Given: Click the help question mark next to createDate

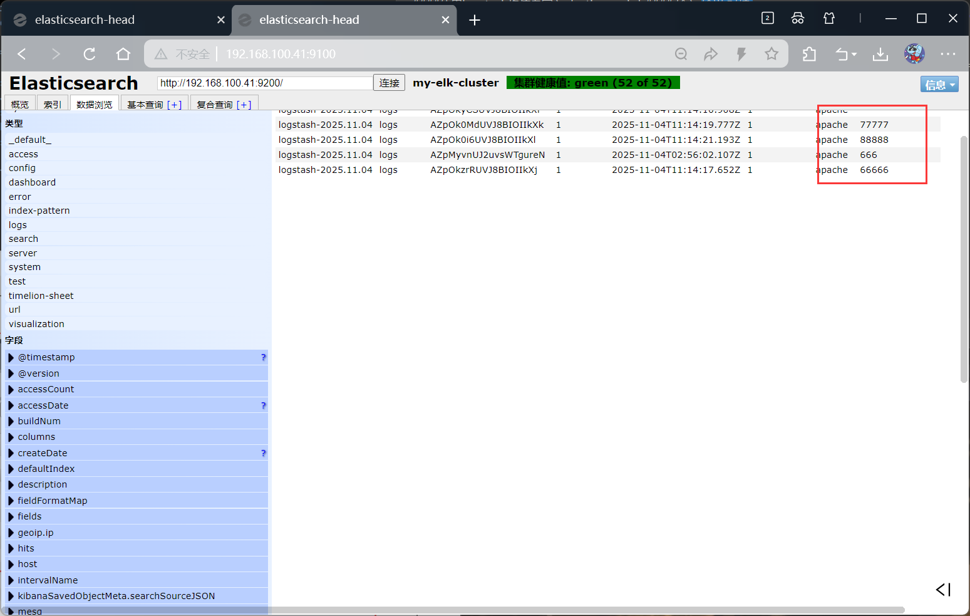Looking at the screenshot, I should tap(264, 453).
